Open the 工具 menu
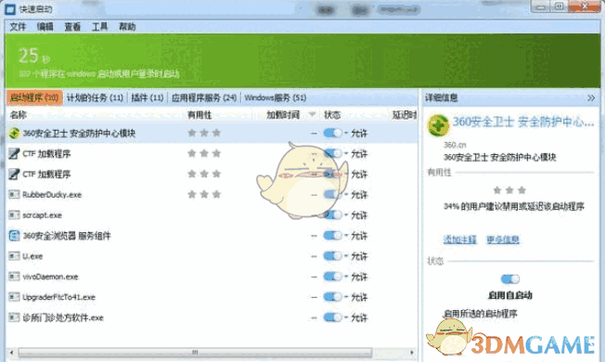 [x=100, y=27]
